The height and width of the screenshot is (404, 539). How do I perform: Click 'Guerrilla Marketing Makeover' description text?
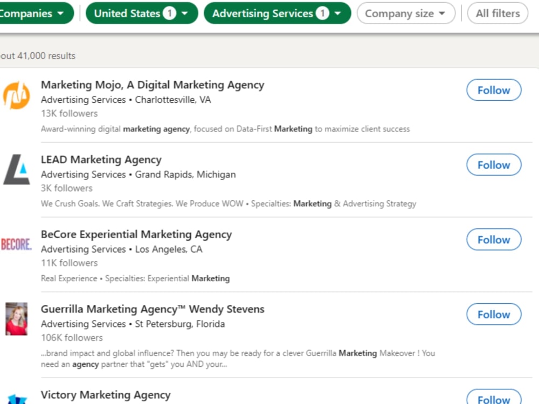238,359
